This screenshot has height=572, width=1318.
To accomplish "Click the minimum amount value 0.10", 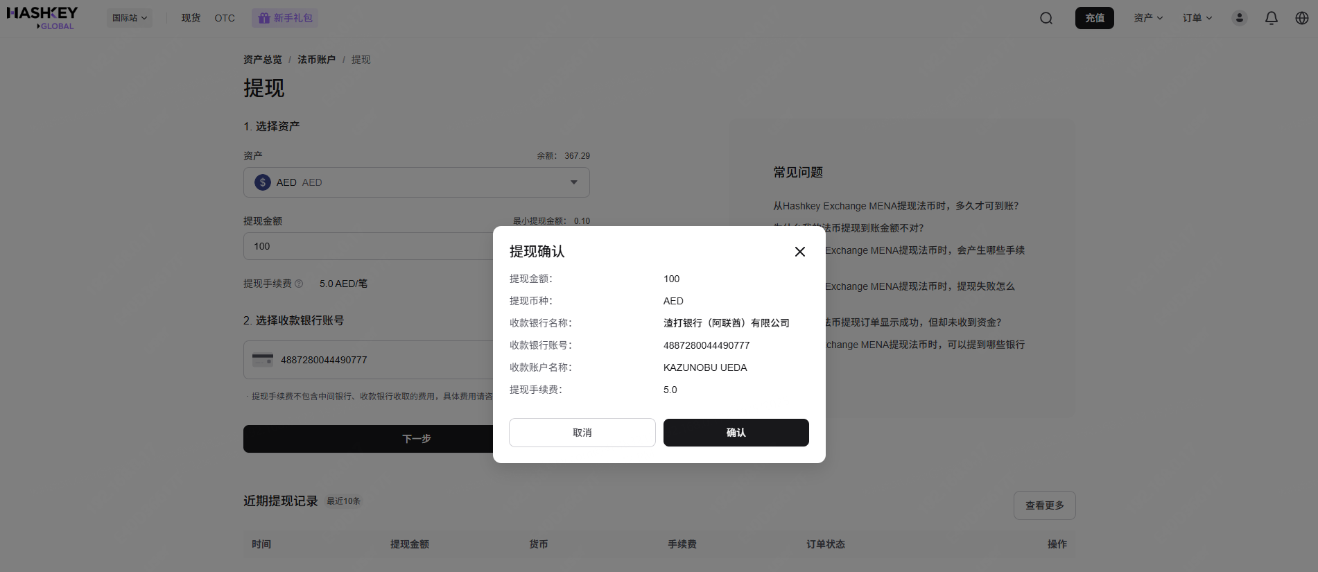I will 582,221.
